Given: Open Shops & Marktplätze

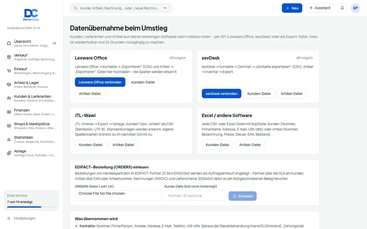Looking at the screenshot, I should [x=32, y=126].
